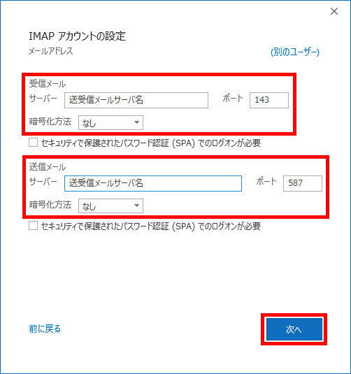Select the outgoing port field showing 587
The width and height of the screenshot is (351, 374).
(x=303, y=183)
